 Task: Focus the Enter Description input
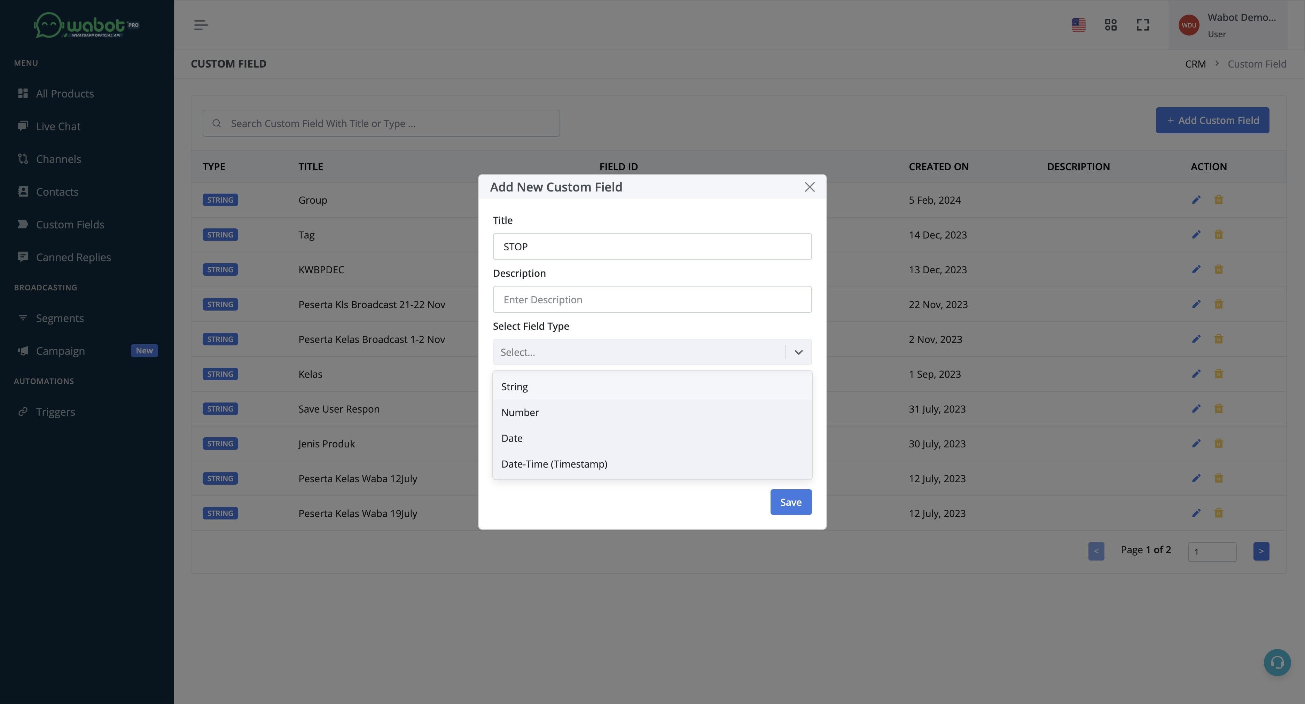point(652,299)
